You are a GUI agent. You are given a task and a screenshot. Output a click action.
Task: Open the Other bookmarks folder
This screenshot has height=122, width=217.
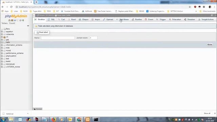[x=207, y=11]
